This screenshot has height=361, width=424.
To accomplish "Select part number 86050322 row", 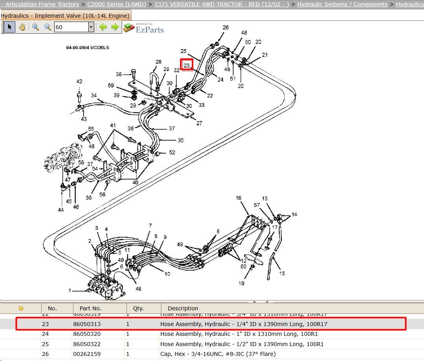I will click(212, 344).
